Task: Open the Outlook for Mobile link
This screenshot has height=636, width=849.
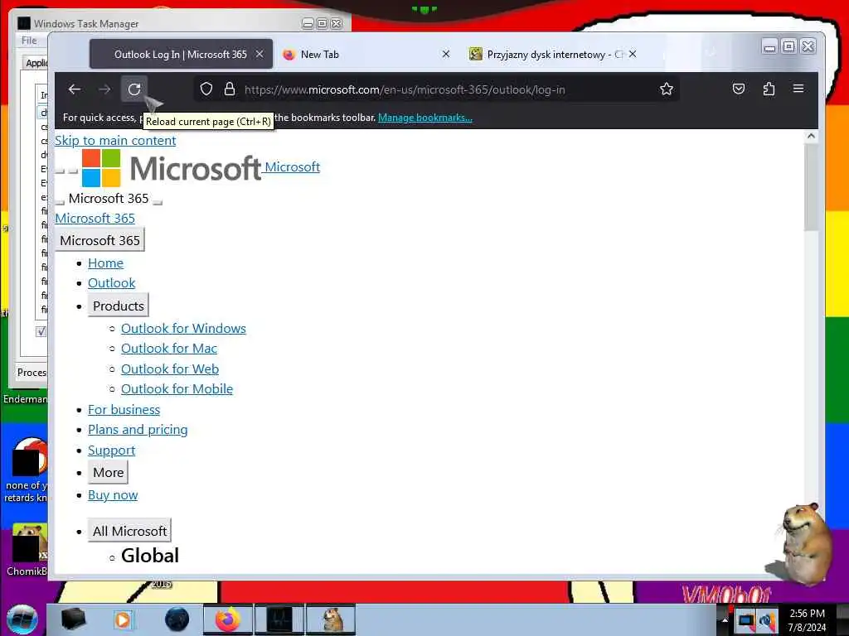Action: pos(177,389)
